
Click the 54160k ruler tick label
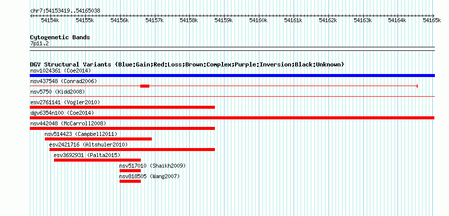[x=259, y=20]
